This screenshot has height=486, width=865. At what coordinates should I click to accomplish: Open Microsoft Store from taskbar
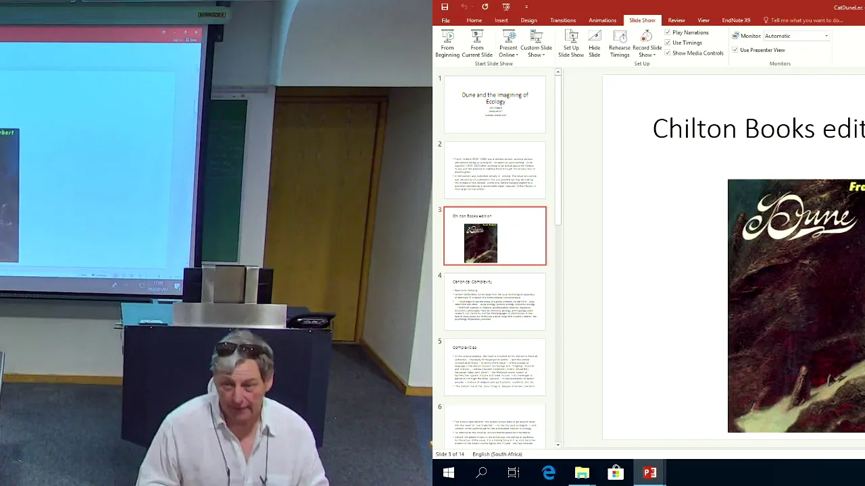[x=616, y=473]
